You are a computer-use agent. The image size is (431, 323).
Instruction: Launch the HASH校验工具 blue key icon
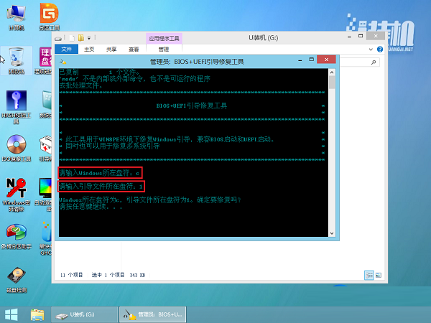[x=17, y=106]
